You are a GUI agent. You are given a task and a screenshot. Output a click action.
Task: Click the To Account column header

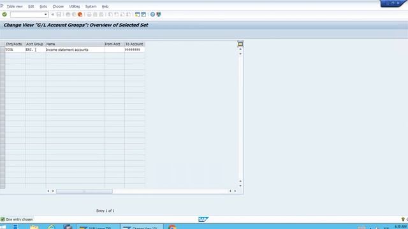[x=135, y=44]
